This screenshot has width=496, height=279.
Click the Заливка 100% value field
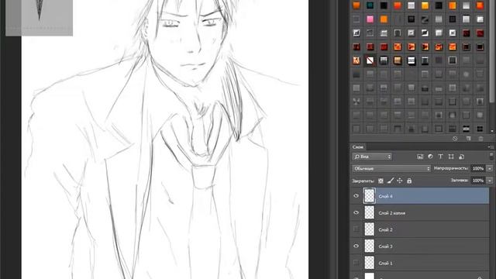point(478,181)
